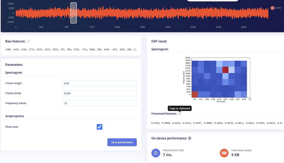Click the raw features value list
Screen dimensions: 284x163
click(x=71, y=49)
